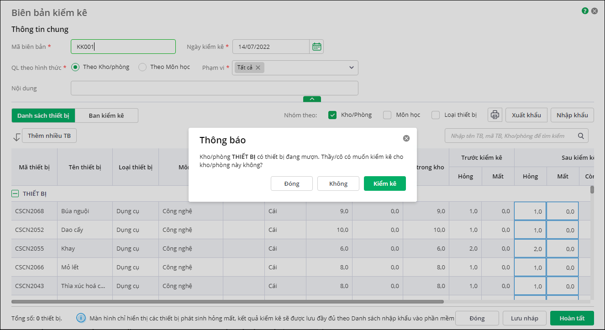Open the calendar date picker icon
This screenshot has height=330, width=605.
pos(316,47)
